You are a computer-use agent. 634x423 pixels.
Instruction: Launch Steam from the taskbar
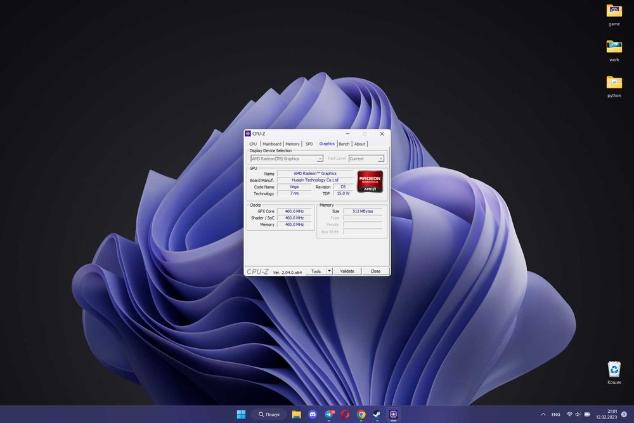[377, 414]
